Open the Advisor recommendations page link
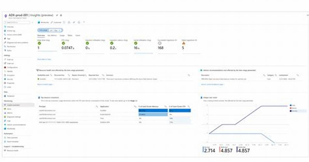This screenshot has height=162, width=309. [x=213, y=84]
